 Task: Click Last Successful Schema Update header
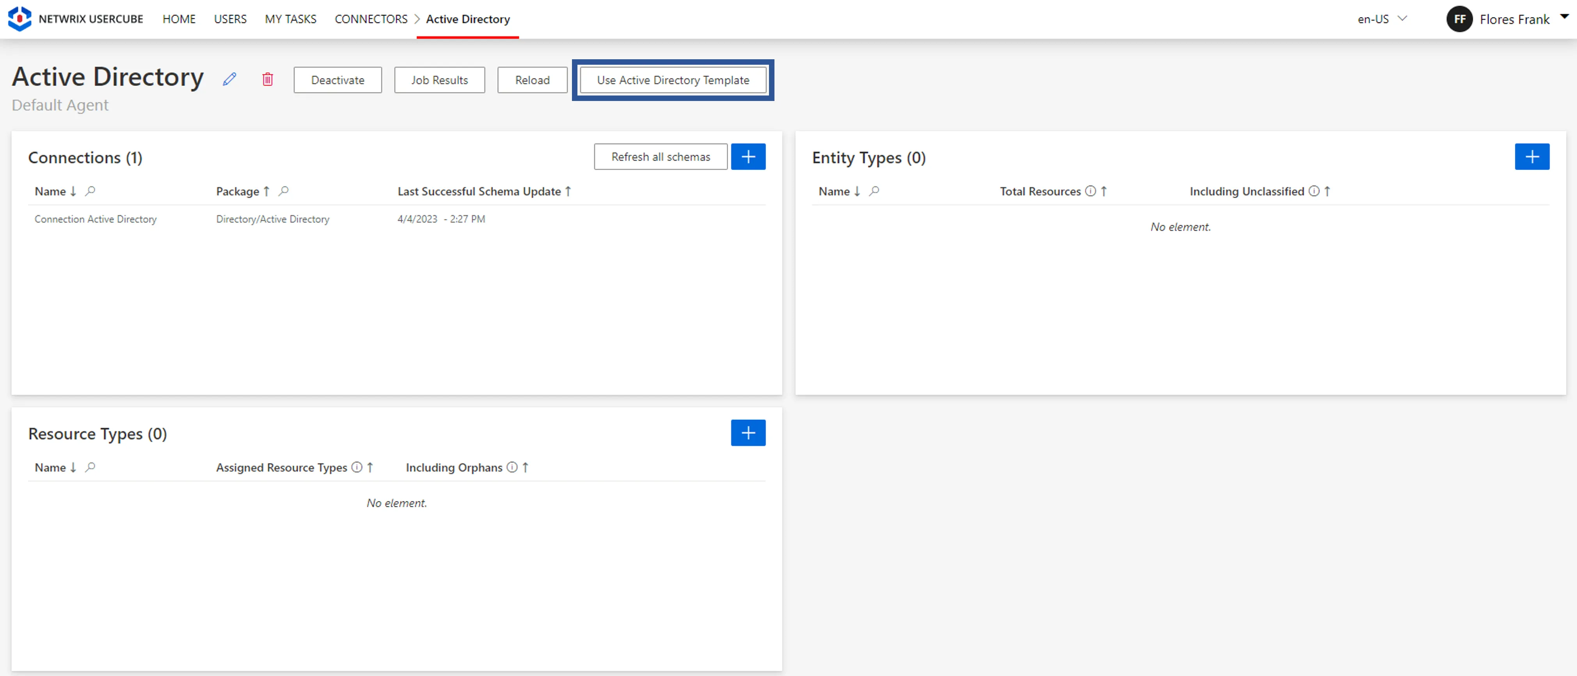coord(479,191)
